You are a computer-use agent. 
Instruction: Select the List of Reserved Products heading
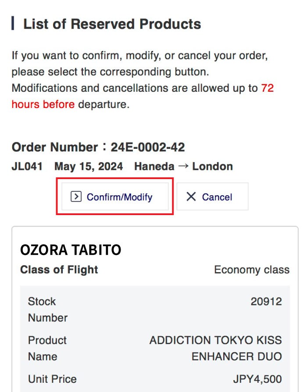tap(112, 24)
